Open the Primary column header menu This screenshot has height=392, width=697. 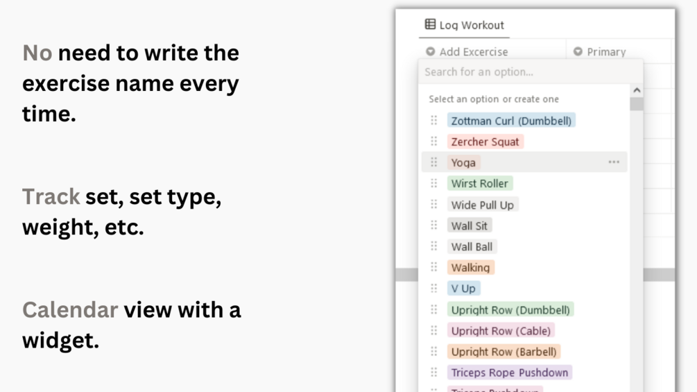coord(606,51)
